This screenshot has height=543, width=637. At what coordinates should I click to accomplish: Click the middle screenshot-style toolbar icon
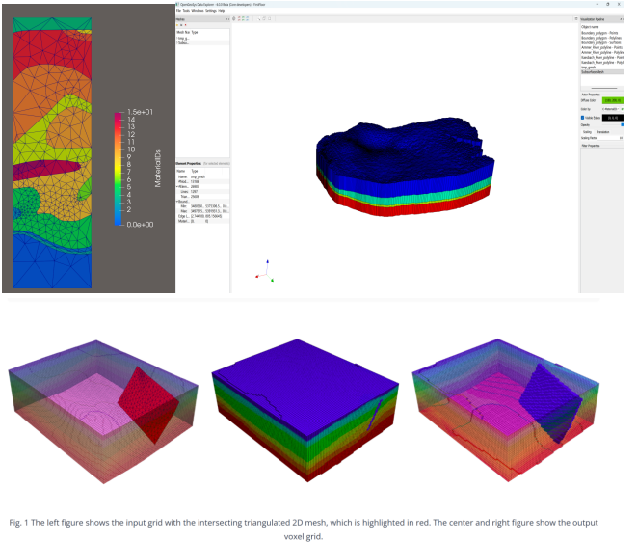[264, 18]
